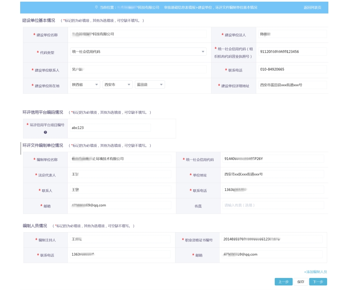The image size is (344, 294).
Task: Focus the 建设单位法人 text field
Action: pos(292,34)
